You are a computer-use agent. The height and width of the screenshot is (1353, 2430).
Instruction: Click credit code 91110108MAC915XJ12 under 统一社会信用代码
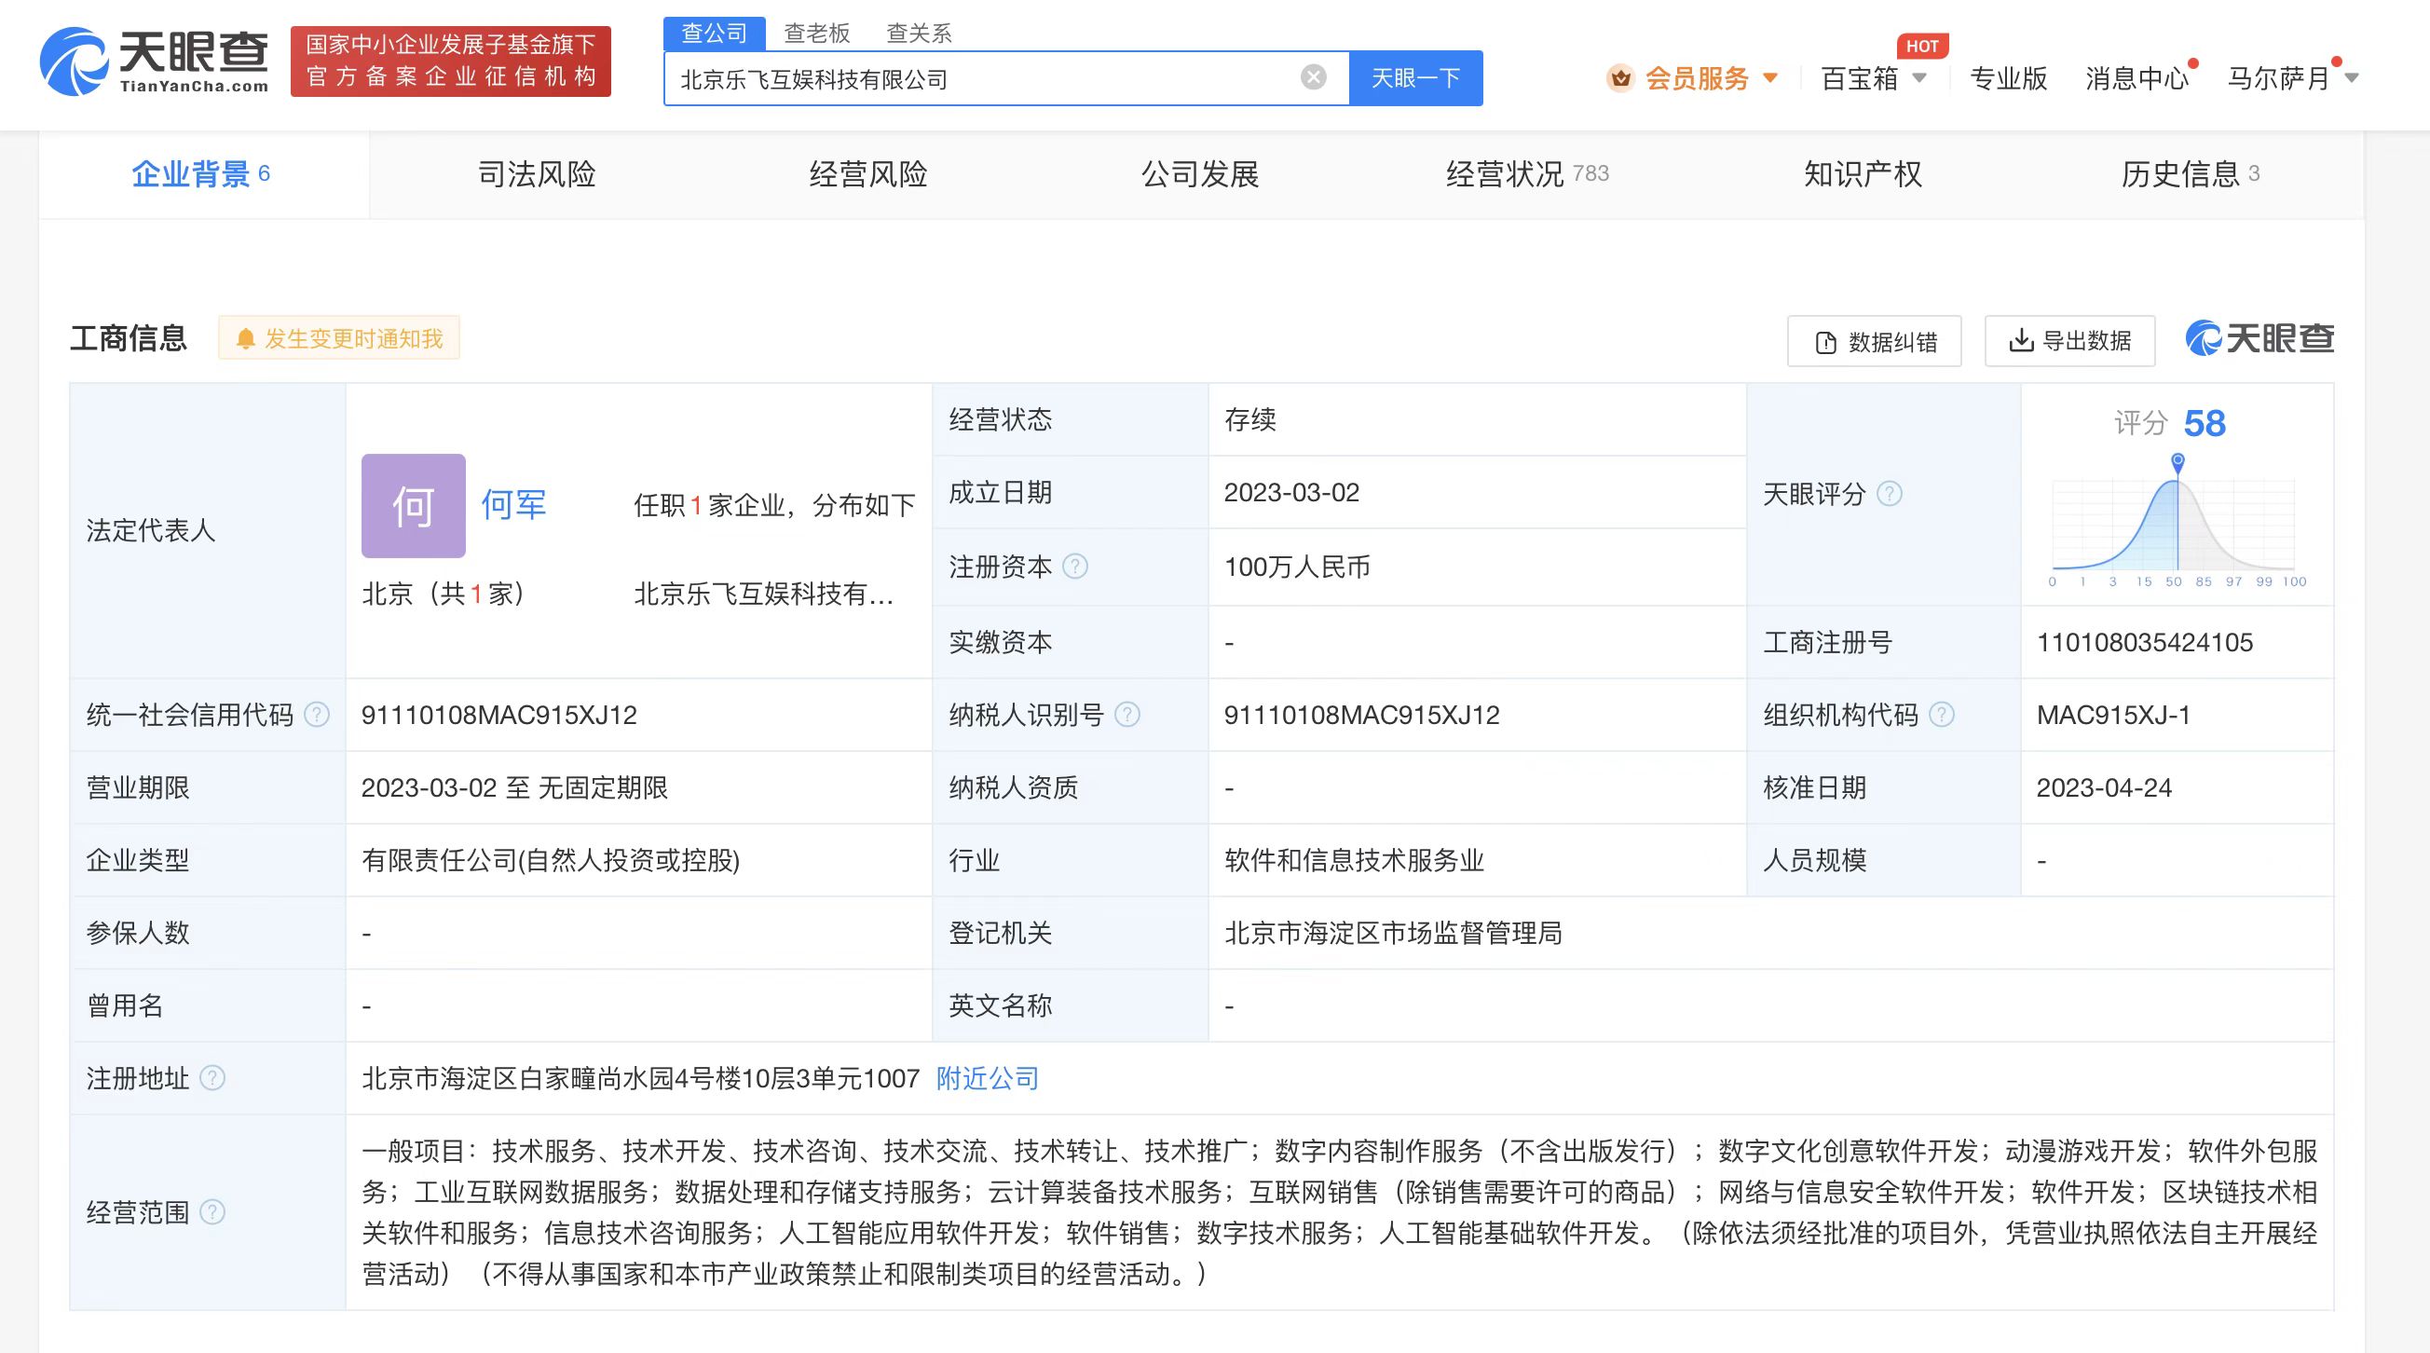(499, 716)
